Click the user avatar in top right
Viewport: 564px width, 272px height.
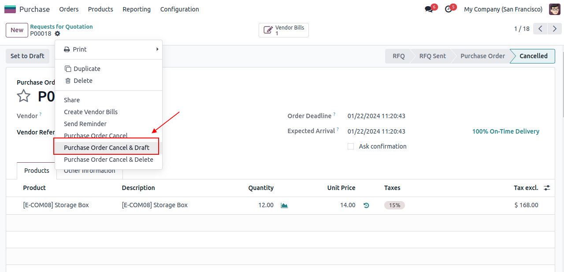pyautogui.click(x=554, y=9)
